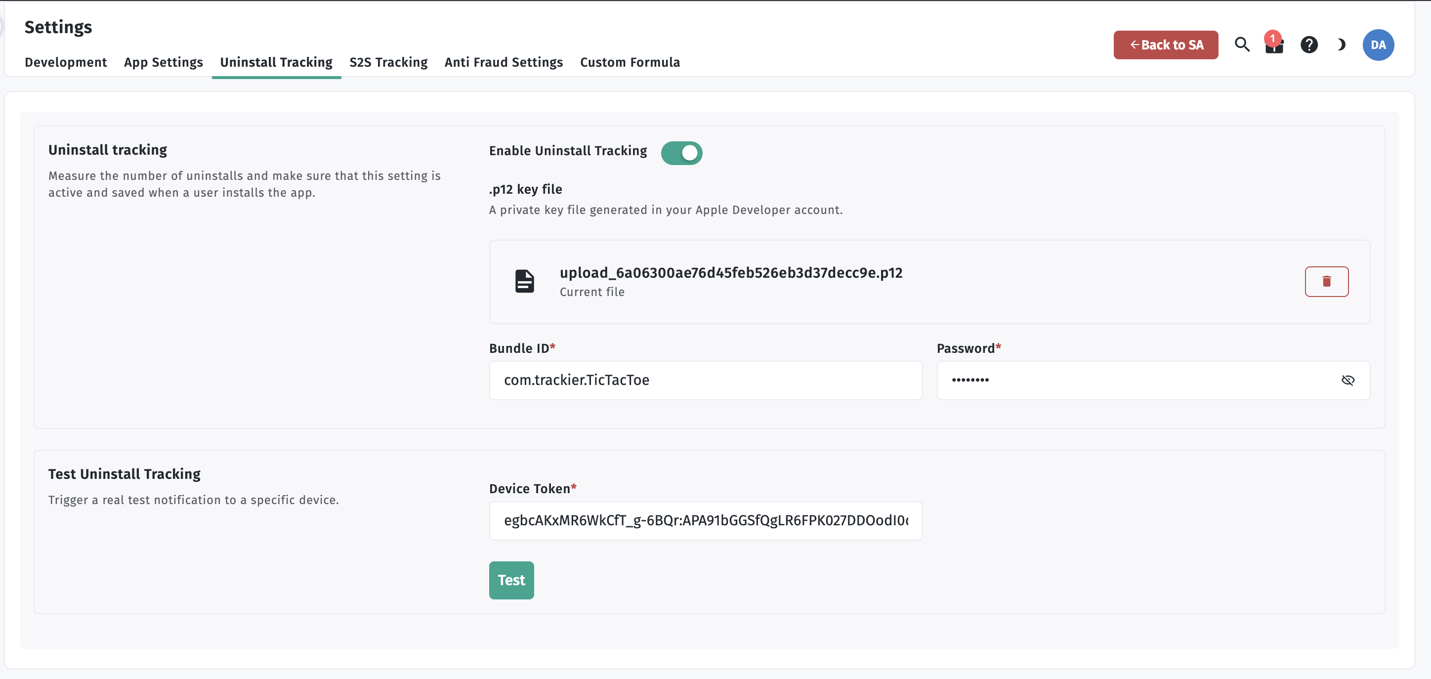The height and width of the screenshot is (679, 1431).
Task: Focus the Device Token input field
Action: 706,521
